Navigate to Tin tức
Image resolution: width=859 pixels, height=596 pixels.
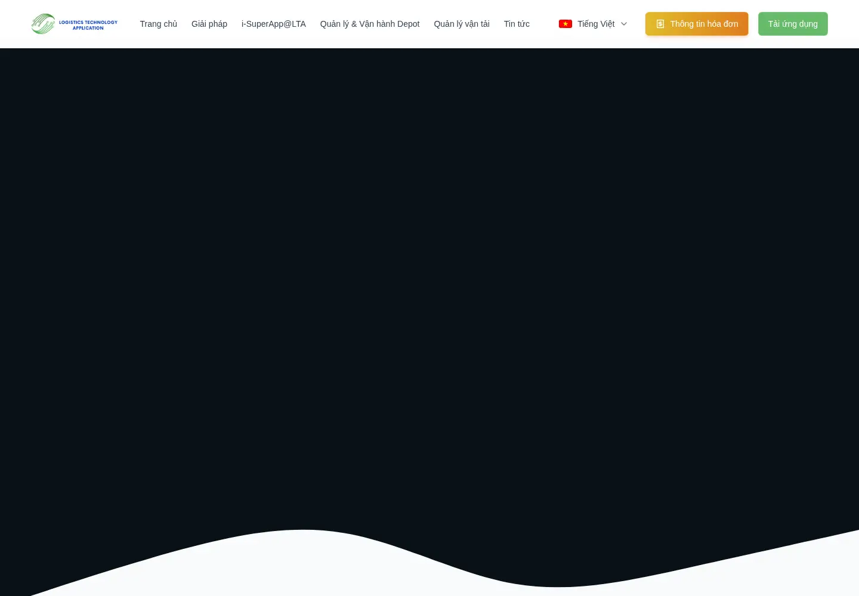[x=517, y=24]
